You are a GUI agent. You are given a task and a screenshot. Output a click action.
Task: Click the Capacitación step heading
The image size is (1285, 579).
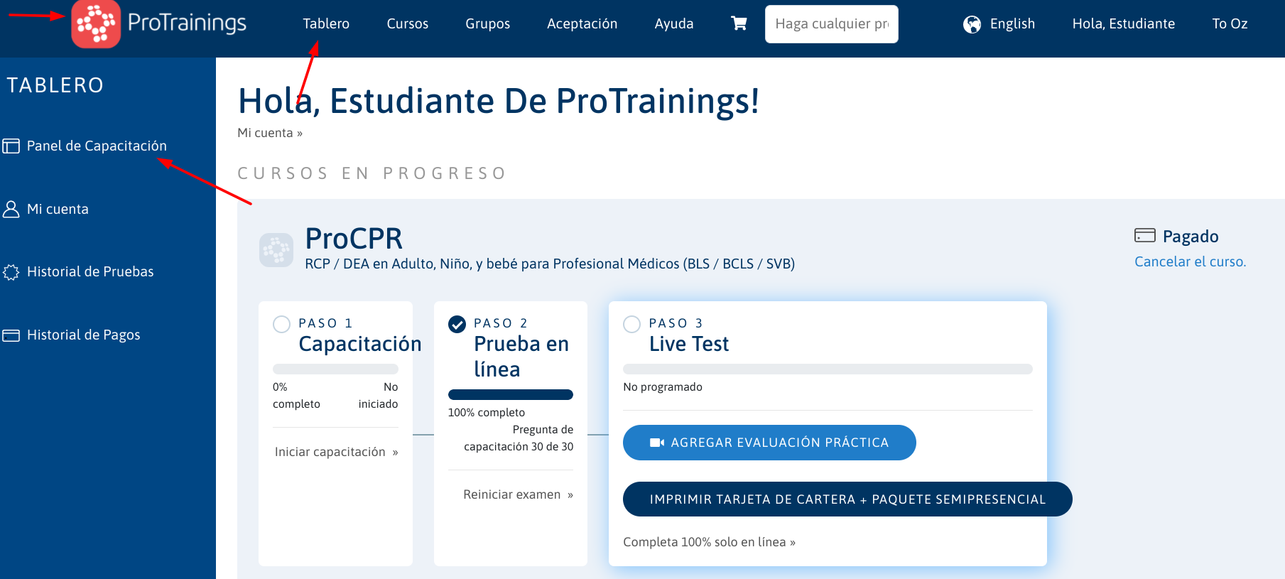(360, 344)
